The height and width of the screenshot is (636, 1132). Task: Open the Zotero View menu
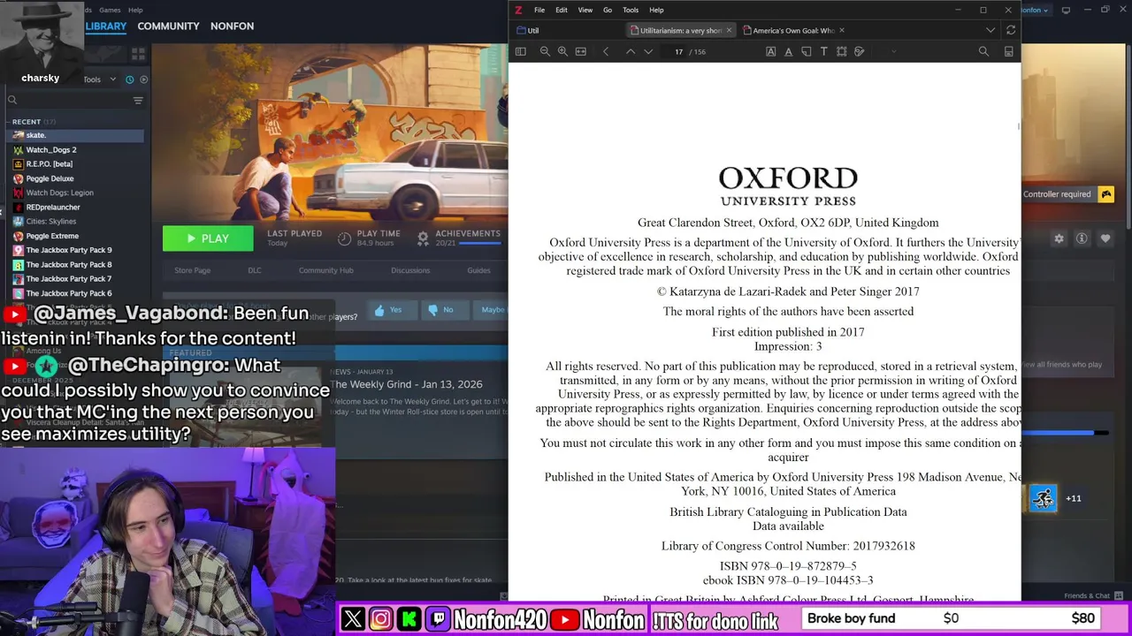tap(585, 10)
